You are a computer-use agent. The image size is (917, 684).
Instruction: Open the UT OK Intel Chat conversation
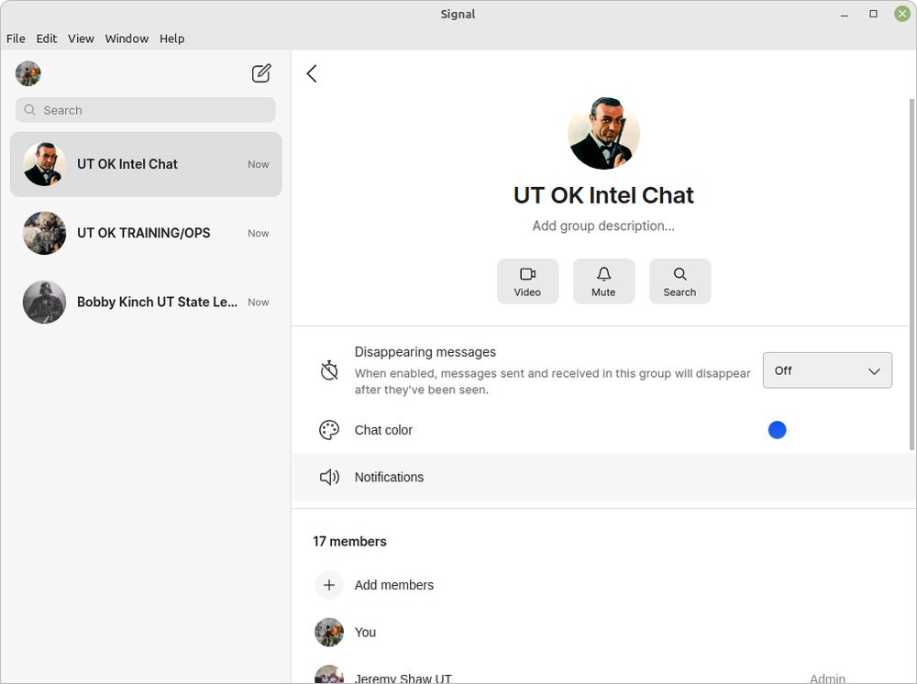click(146, 164)
